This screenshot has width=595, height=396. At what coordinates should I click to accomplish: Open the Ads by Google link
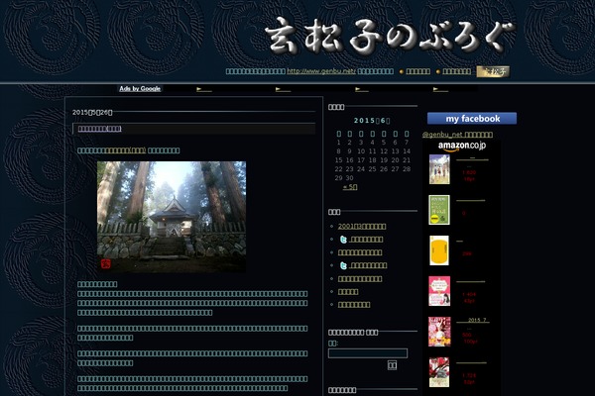coord(140,89)
